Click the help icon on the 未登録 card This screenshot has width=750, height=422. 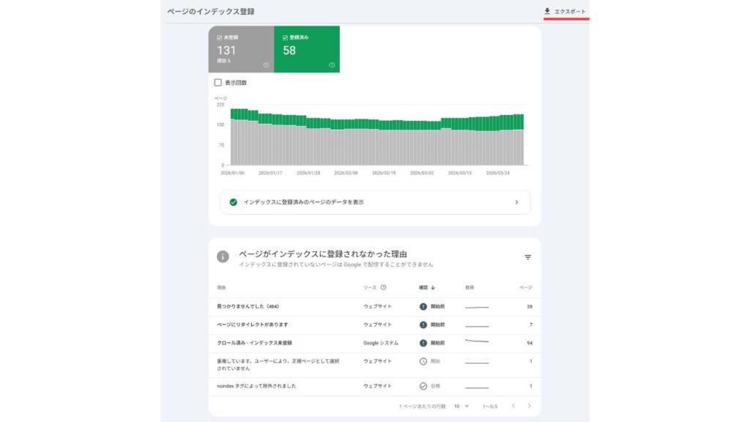266,65
